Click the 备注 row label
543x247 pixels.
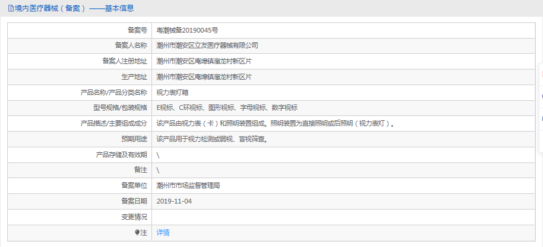[x=140, y=170]
